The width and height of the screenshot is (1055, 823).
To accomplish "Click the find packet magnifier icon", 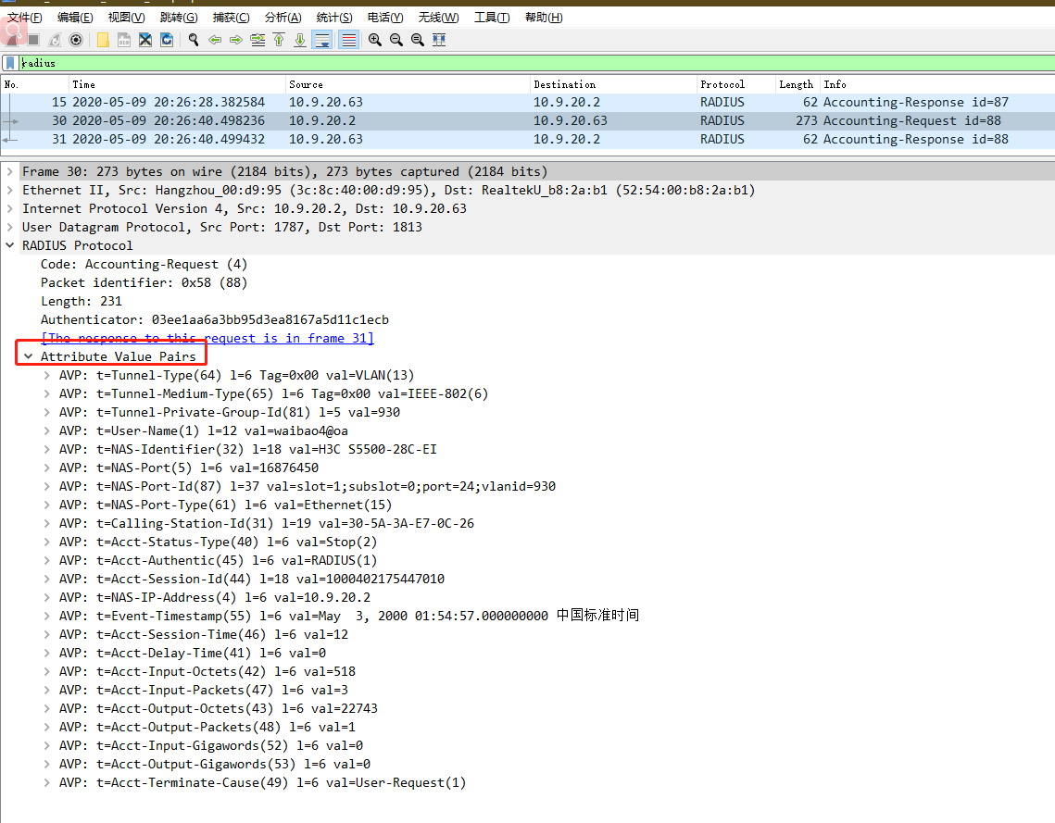I will (193, 40).
